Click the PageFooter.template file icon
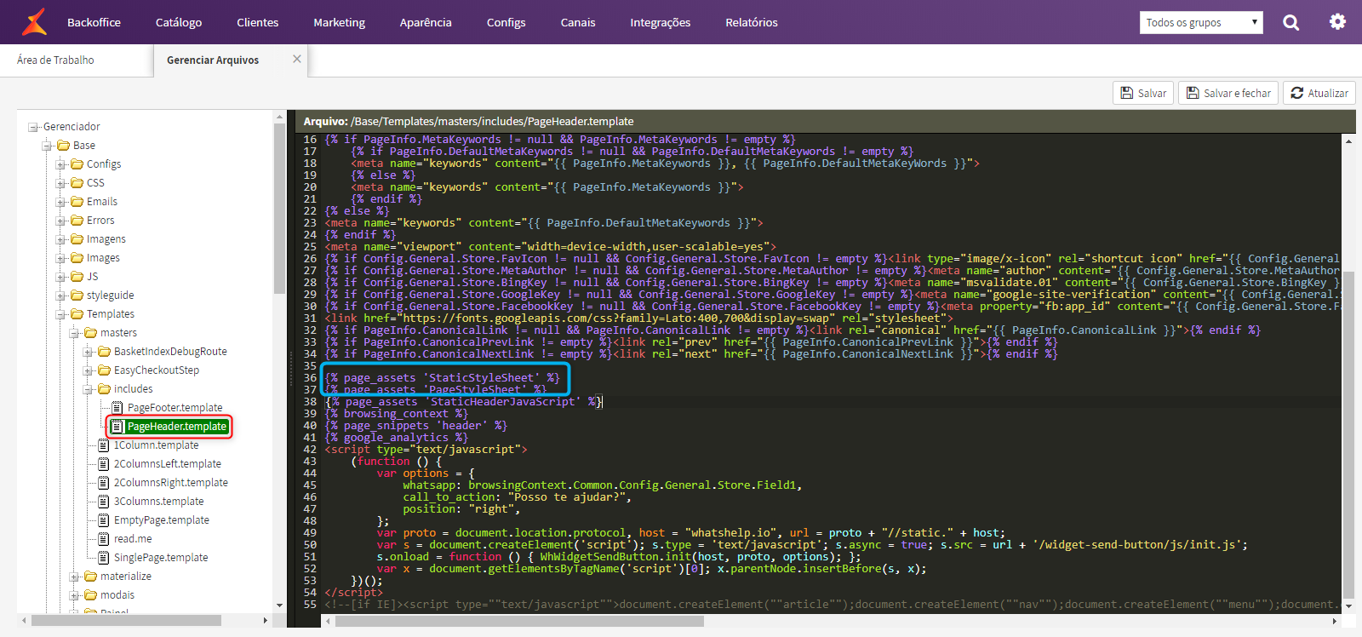 click(117, 408)
